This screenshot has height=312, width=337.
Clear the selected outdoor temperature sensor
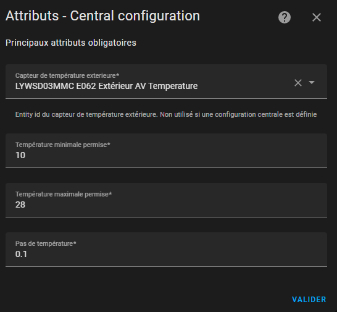click(x=298, y=83)
